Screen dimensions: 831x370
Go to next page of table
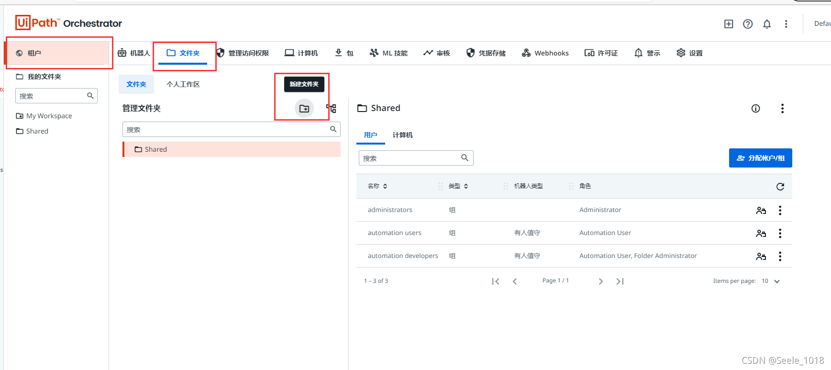[601, 281]
